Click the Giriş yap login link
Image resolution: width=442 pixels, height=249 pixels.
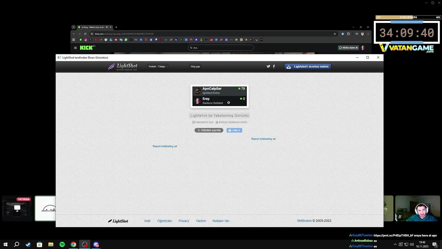pyautogui.click(x=195, y=66)
